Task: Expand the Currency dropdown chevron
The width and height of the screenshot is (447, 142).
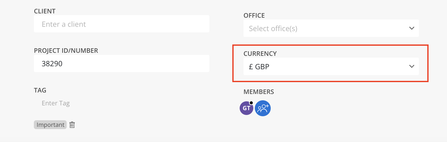Action: pos(412,66)
